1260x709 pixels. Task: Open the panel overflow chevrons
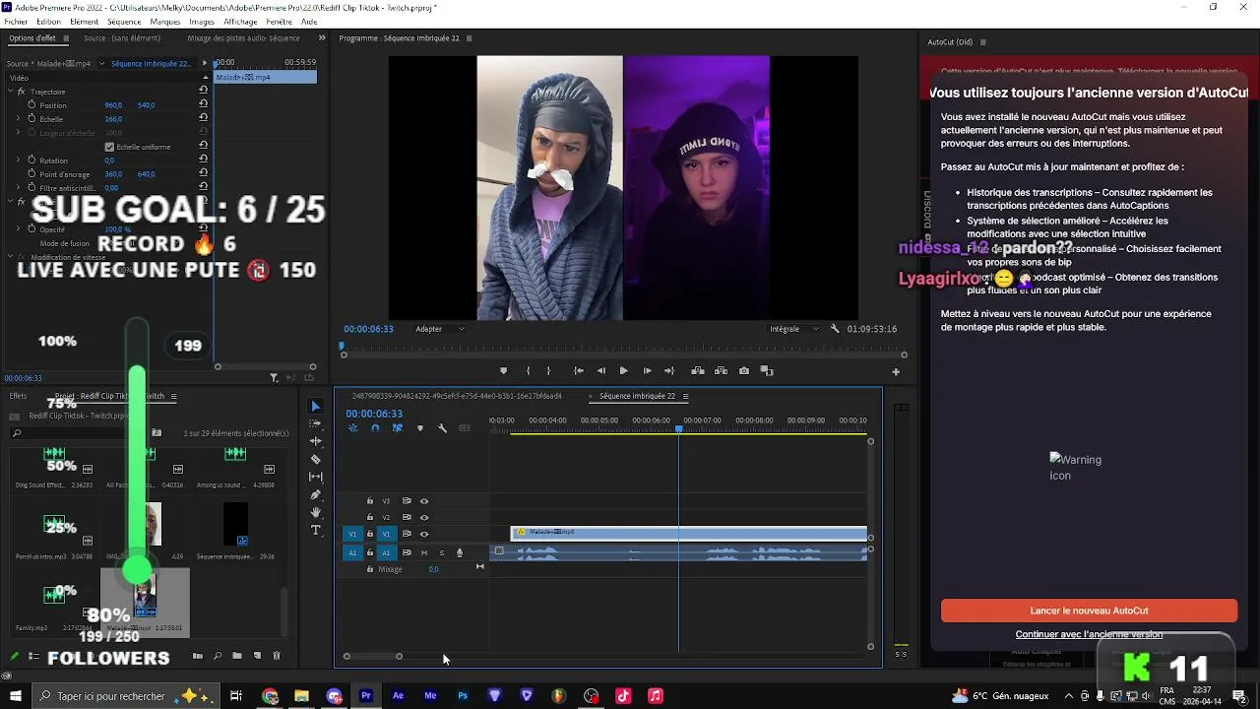[x=322, y=38]
